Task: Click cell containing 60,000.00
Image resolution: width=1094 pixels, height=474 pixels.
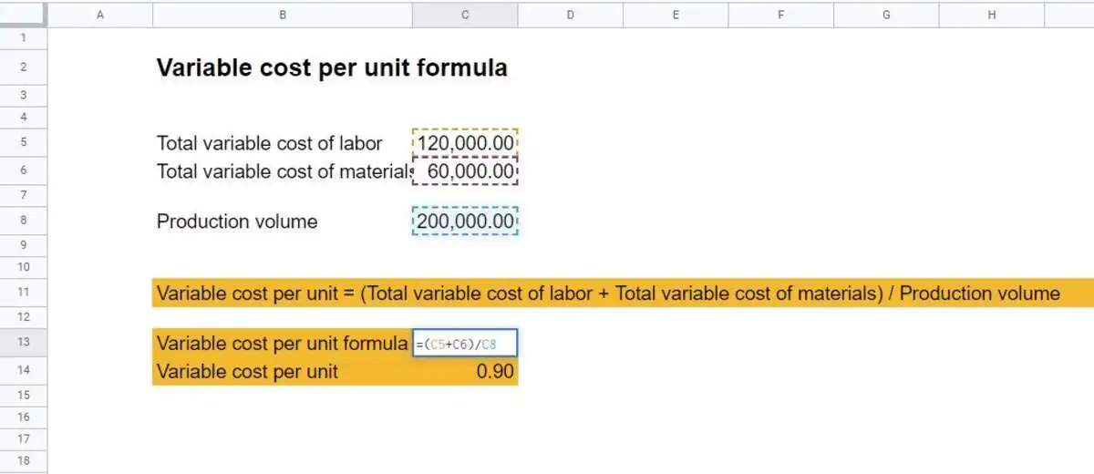Action: 465,170
